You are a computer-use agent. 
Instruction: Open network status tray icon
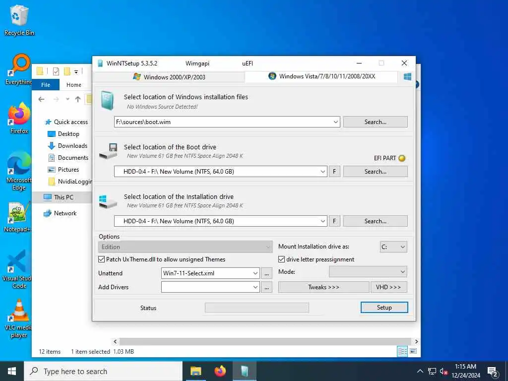pyautogui.click(x=432, y=371)
